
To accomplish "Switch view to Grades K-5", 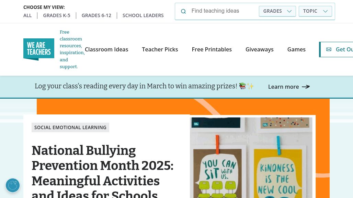I will click(x=57, y=15).
